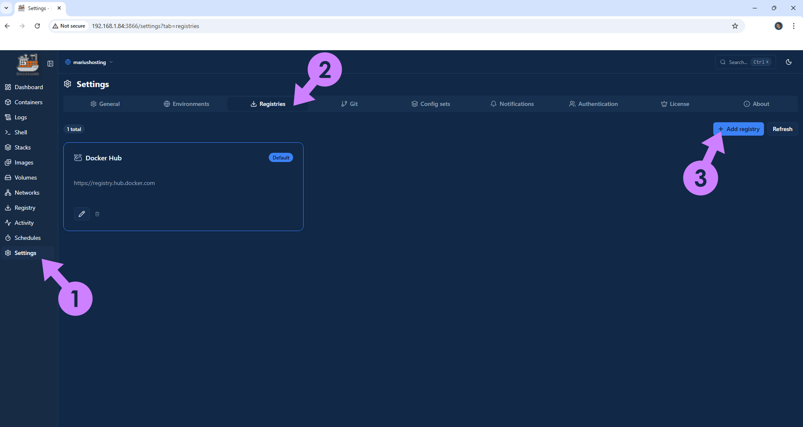Collapse the sidebar with the panel icon
Screen dimensions: 803x427
coord(50,64)
